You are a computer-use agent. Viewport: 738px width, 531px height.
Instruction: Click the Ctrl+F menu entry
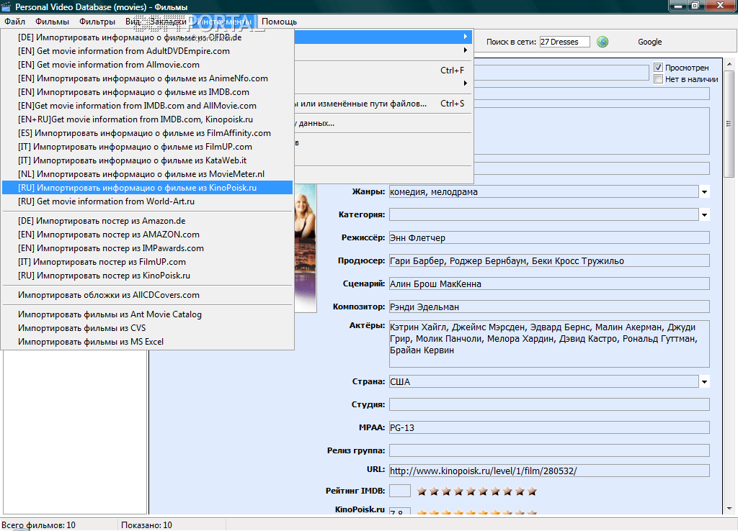tap(383, 71)
